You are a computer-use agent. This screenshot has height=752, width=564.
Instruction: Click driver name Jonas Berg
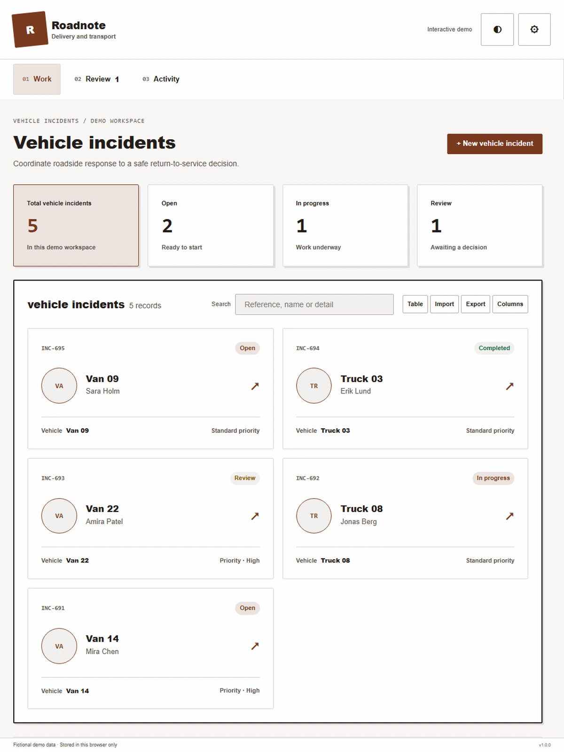[359, 522]
